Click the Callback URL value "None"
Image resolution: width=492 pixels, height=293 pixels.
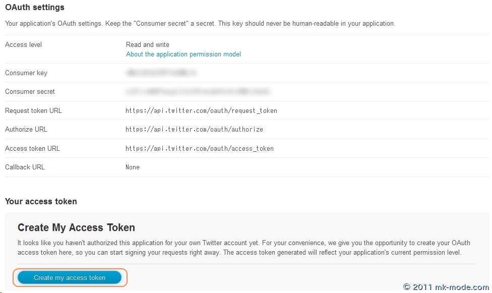point(133,167)
